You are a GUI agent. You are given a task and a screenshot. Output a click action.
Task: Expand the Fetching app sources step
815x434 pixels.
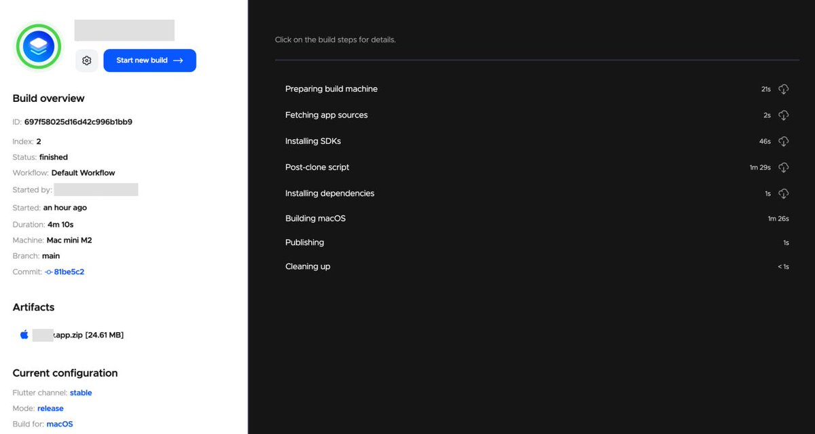537,115
